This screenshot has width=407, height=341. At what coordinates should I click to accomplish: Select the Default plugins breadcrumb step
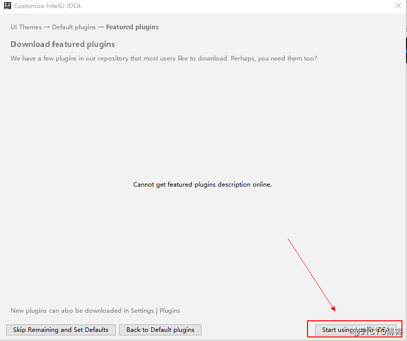coord(74,27)
